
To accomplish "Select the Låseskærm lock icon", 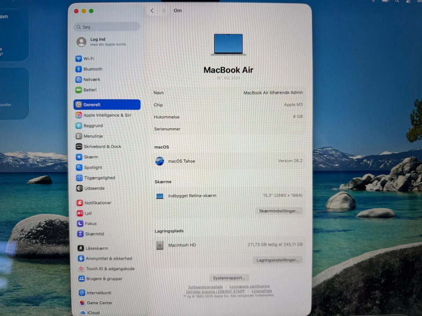I will click(81, 248).
